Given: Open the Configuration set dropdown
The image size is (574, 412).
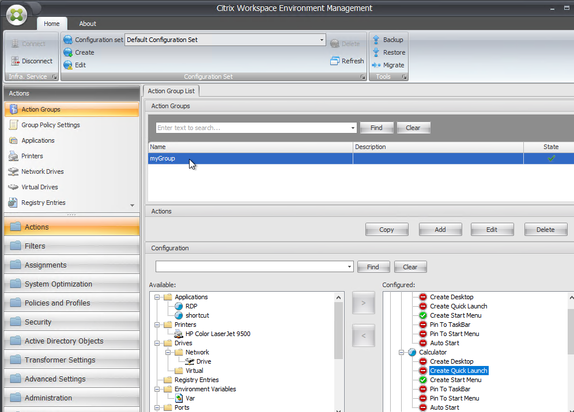Looking at the screenshot, I should click(x=322, y=40).
